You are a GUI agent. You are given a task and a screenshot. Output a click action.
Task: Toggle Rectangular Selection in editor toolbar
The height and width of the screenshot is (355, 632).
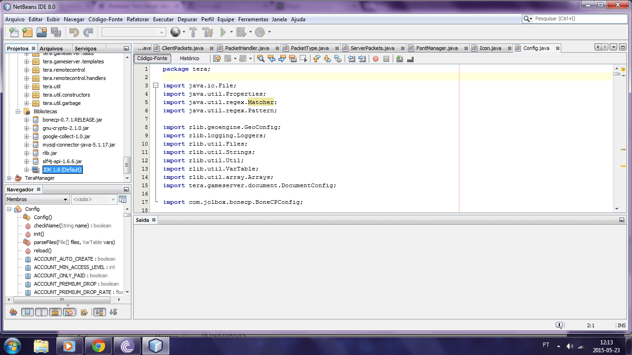(304, 59)
